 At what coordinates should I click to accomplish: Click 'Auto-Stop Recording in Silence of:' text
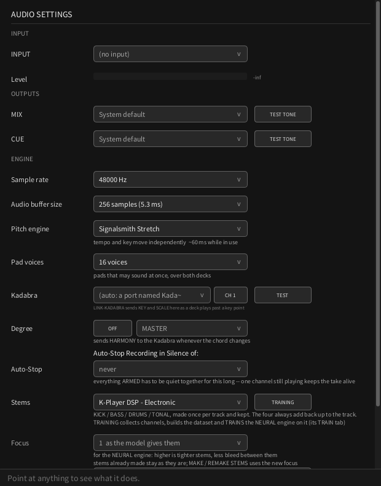[x=146, y=353]
